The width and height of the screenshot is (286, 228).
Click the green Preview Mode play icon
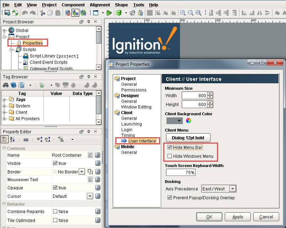tap(109, 13)
